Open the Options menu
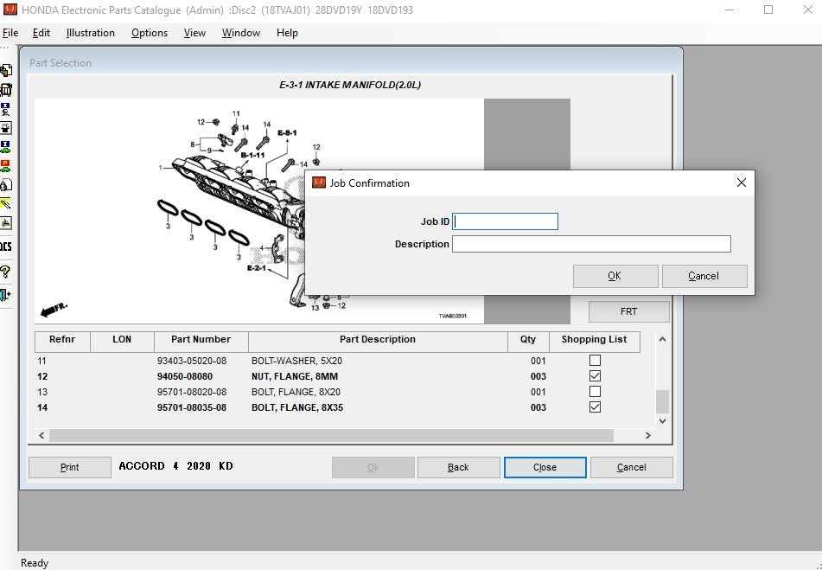Viewport: 822px width, 570px height. tap(150, 33)
